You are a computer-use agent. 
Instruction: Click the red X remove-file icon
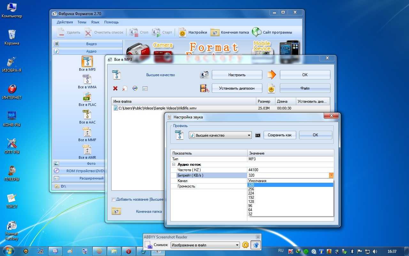pos(115,88)
